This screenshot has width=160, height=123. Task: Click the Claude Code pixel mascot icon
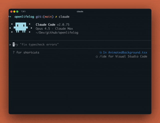[20, 27]
